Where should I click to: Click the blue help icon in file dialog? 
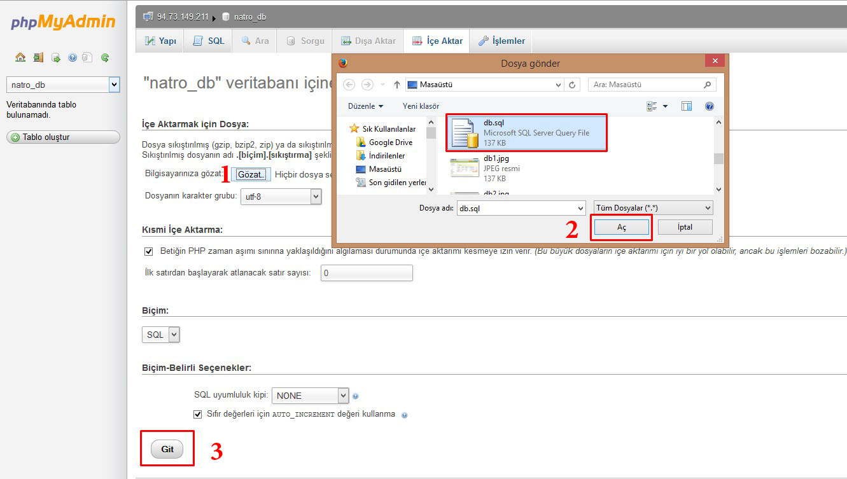pos(710,106)
